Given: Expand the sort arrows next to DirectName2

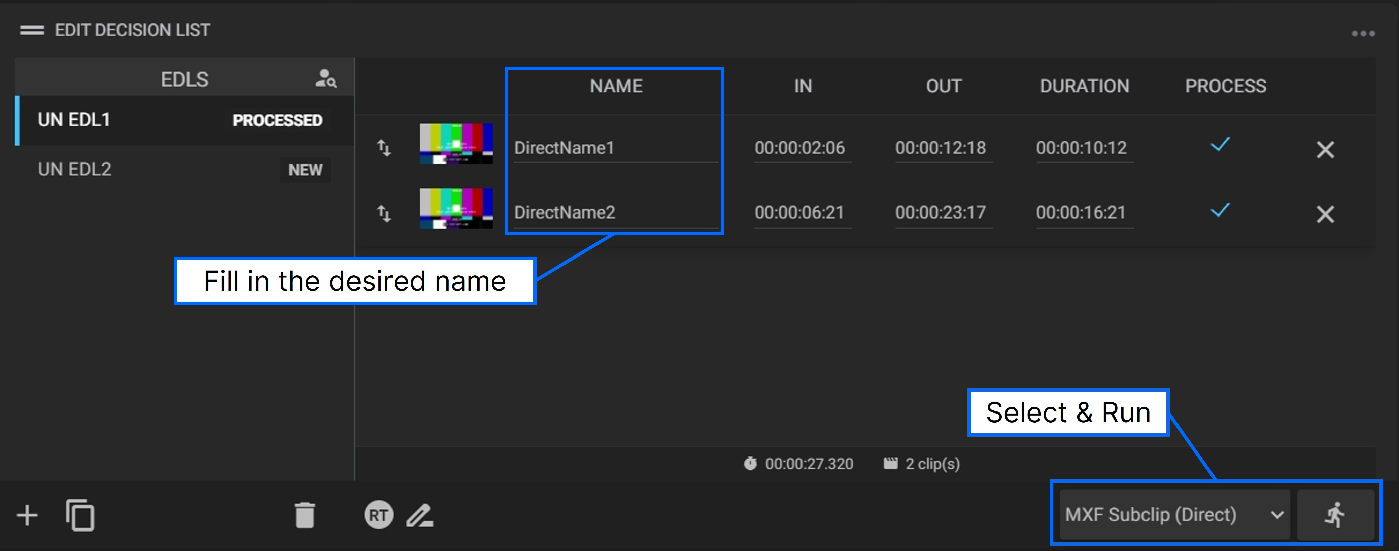Looking at the screenshot, I should point(384,213).
